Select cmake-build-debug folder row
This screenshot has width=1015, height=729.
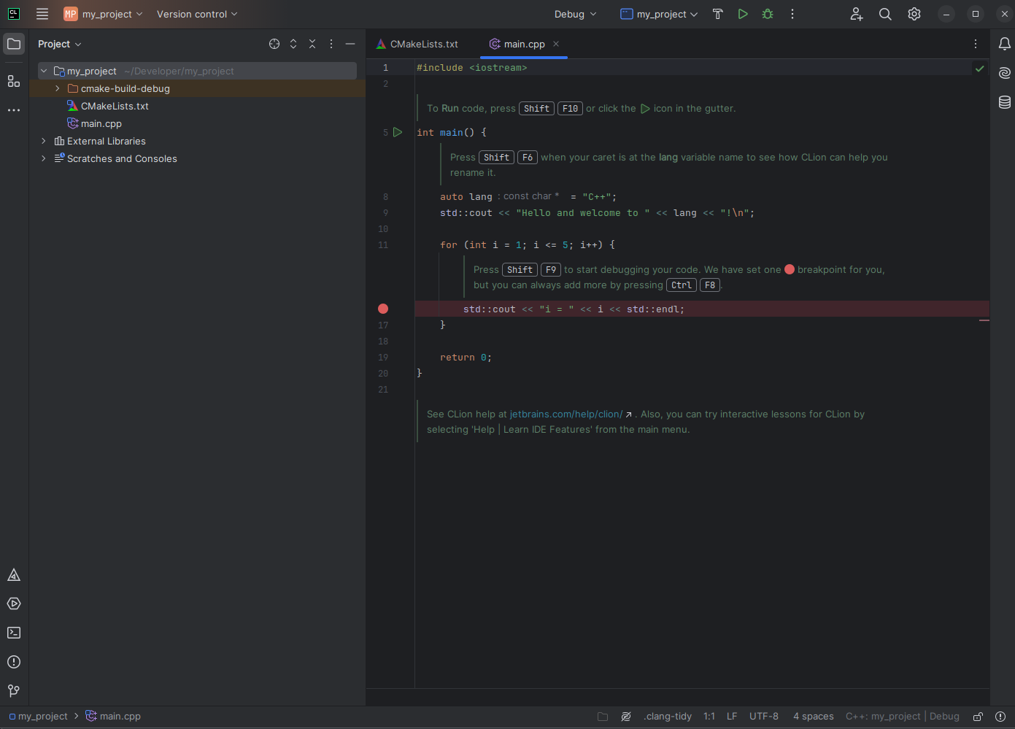[x=197, y=88]
